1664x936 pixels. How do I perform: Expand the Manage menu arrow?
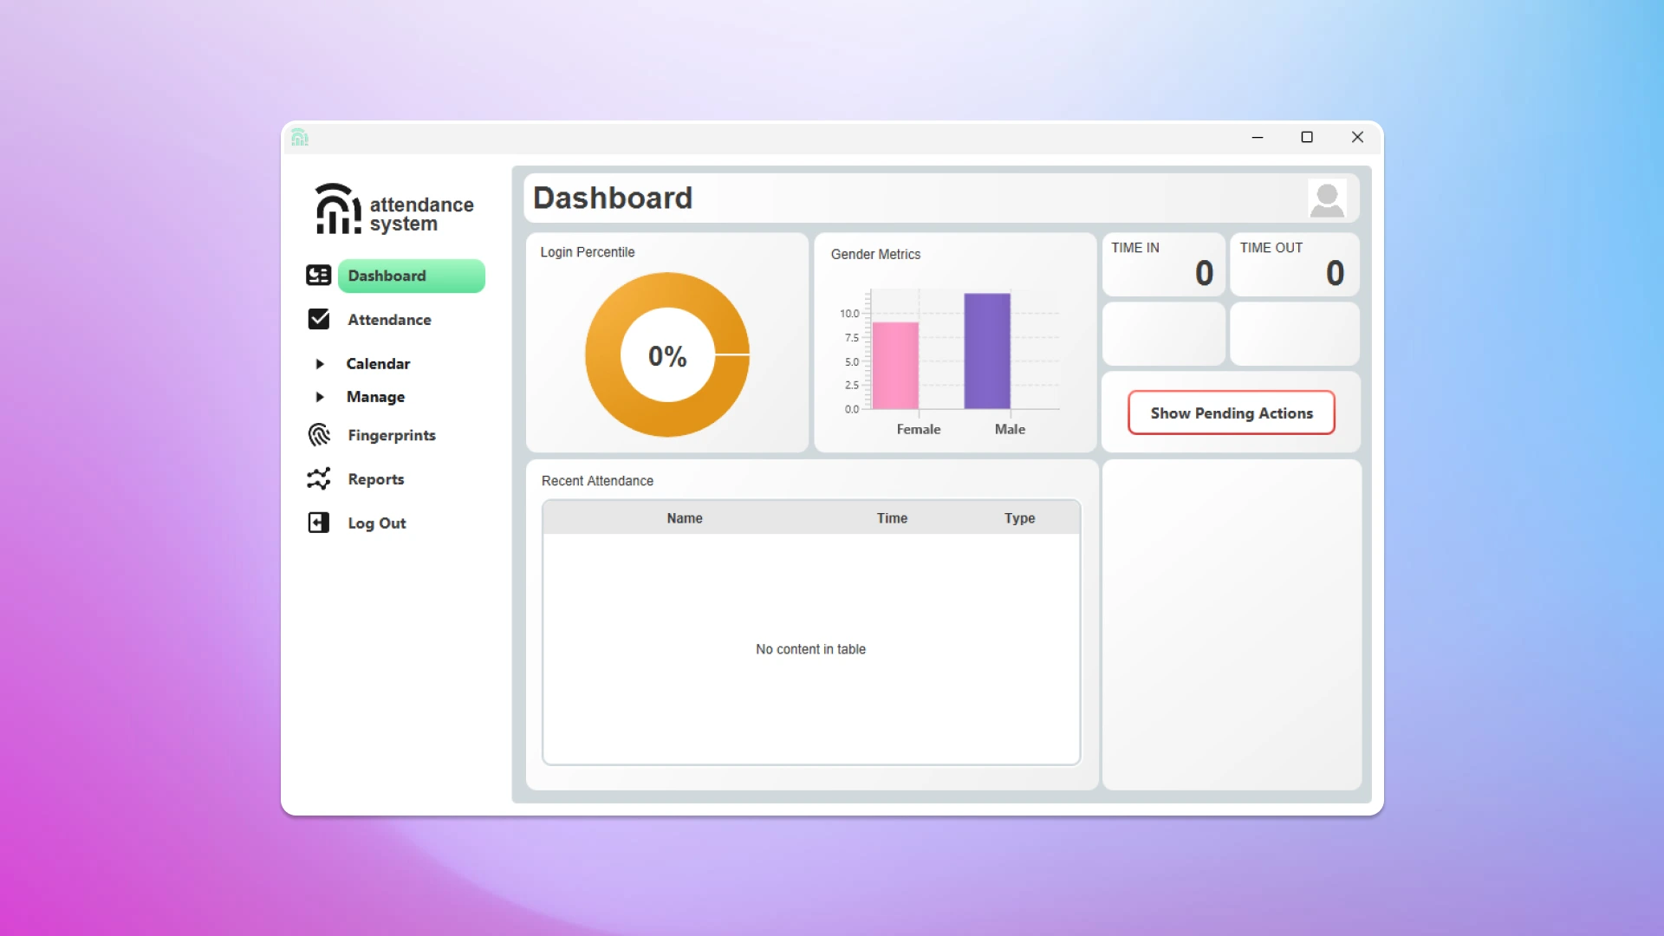[320, 397]
